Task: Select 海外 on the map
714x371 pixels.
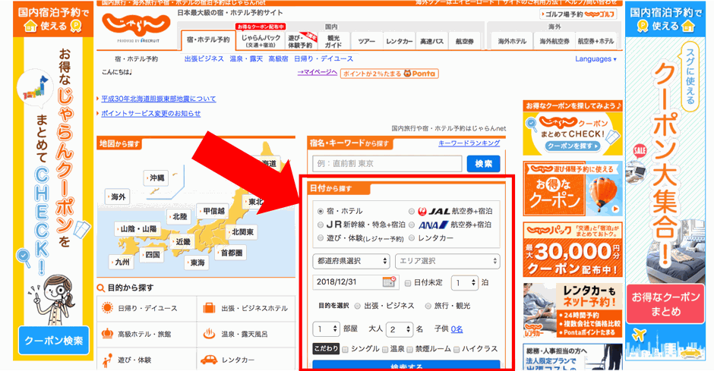Action: pos(118,197)
